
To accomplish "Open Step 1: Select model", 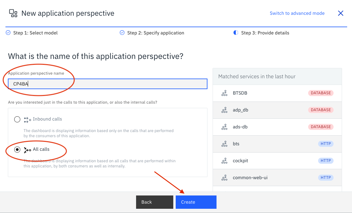I will pos(35,33).
